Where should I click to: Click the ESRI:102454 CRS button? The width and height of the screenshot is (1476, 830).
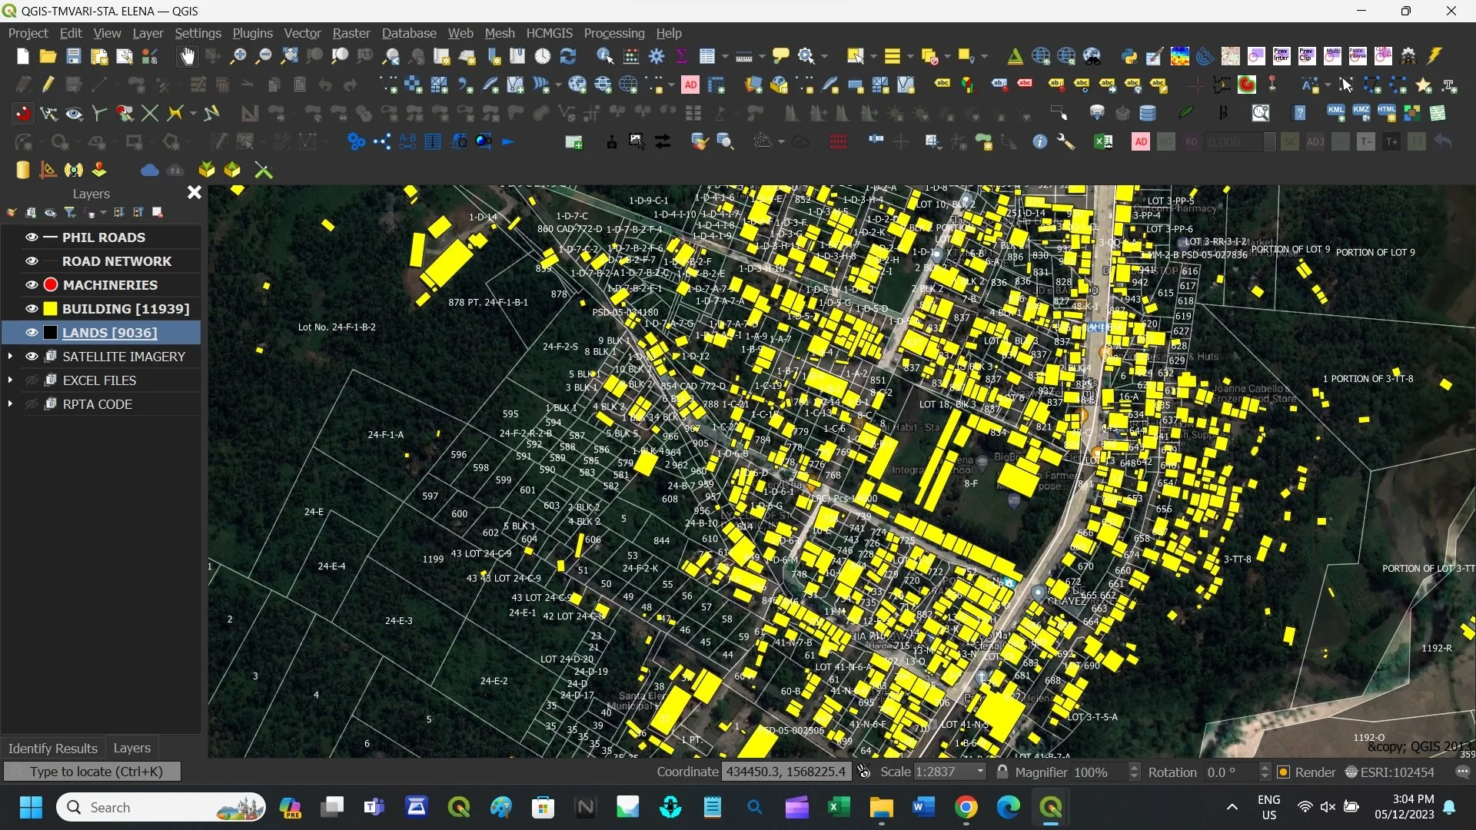1390,772
